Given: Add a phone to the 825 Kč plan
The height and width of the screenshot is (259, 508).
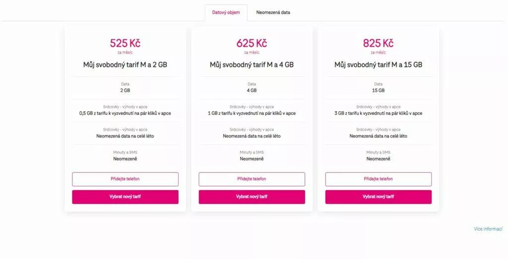Looking at the screenshot, I should coord(378,179).
